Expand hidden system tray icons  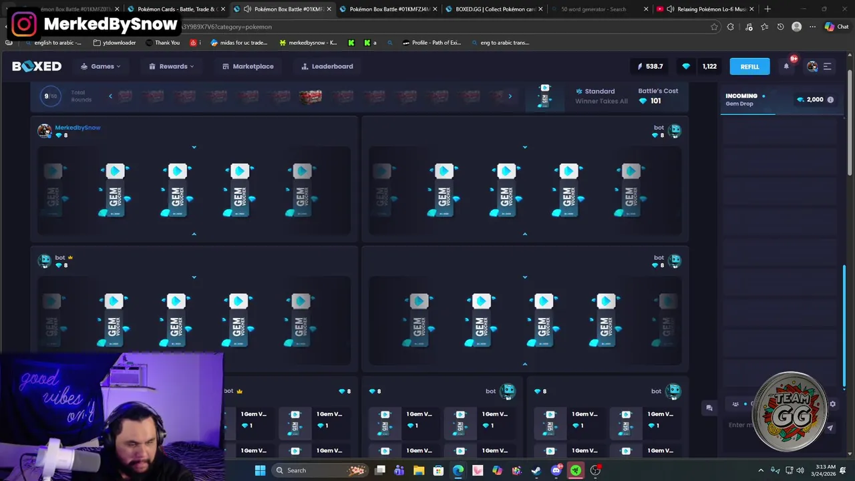tap(761, 470)
